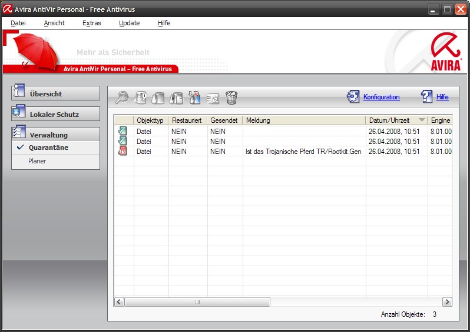Open the Konfiguration link
This screenshot has width=470, height=332.
pyautogui.click(x=381, y=97)
